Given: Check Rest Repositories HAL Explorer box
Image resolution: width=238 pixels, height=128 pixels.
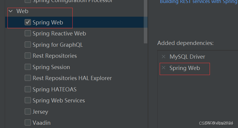Looking at the screenshot, I should click(28, 78).
